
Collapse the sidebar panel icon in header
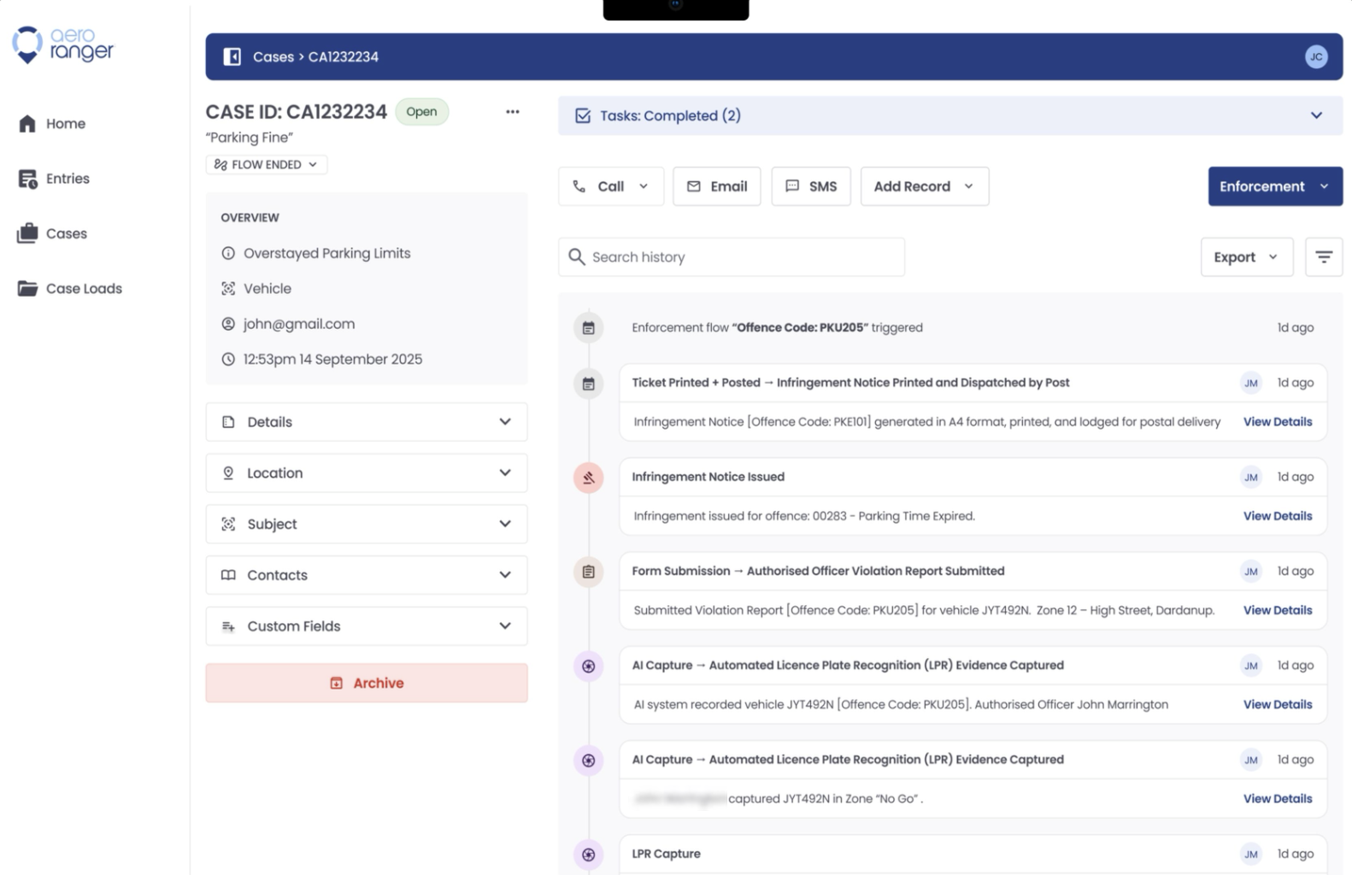coord(232,56)
